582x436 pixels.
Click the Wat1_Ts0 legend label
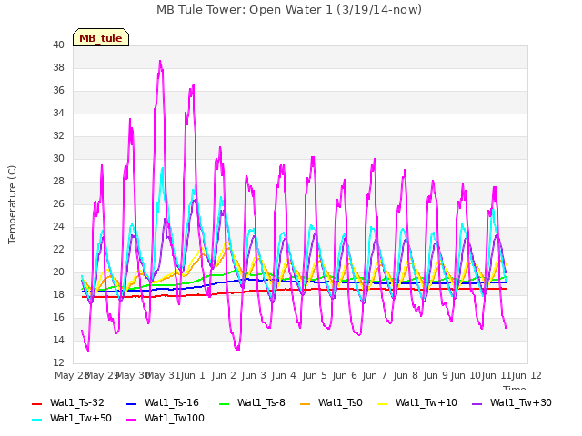coord(340,403)
